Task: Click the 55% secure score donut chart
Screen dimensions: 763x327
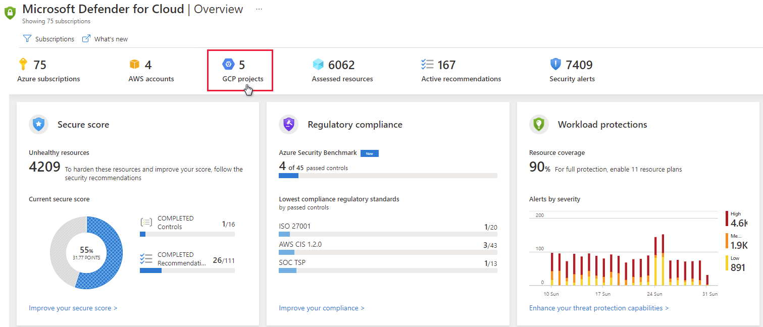Action: (x=86, y=252)
